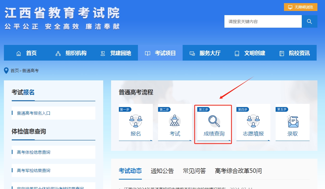The width and height of the screenshot is (325, 189).
Task: Click the 报名 people group icon
Action: coord(136,121)
